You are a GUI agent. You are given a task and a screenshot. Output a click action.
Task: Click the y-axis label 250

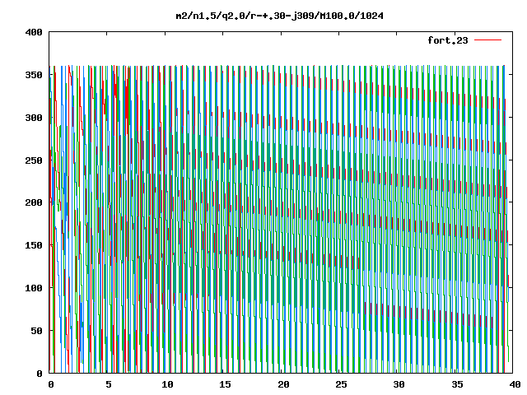click(x=34, y=160)
